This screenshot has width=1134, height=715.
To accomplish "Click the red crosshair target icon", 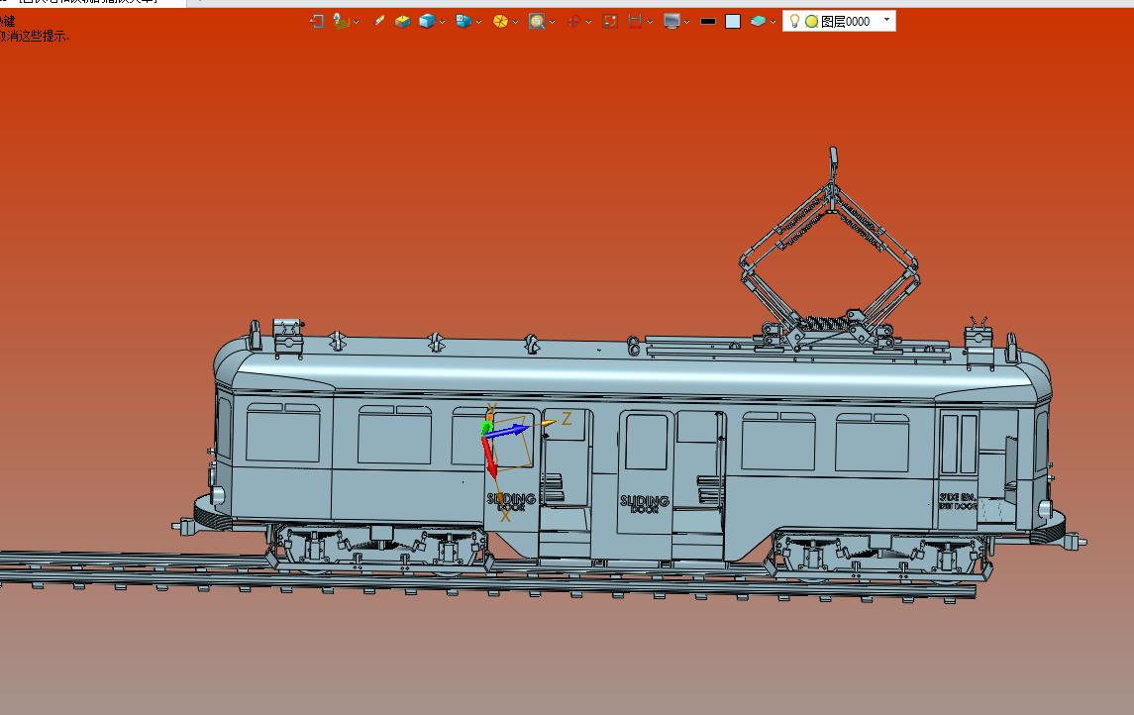I will [x=573, y=21].
